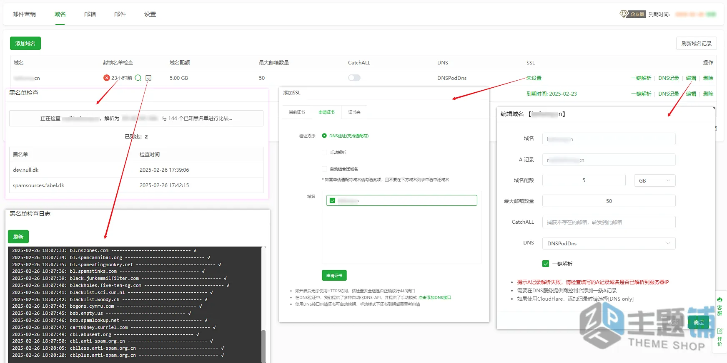This screenshot has height=363, width=727.
Task: Click DNS记录 in the first domain row
Action: tap(669, 78)
